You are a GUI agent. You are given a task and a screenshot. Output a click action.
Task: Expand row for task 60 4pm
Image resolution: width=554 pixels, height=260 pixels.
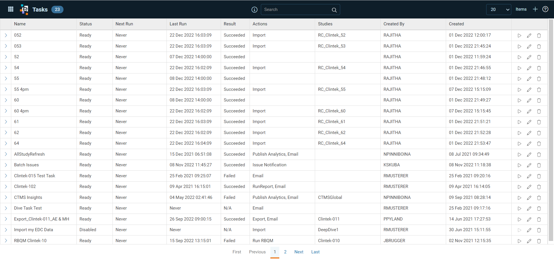point(6,111)
